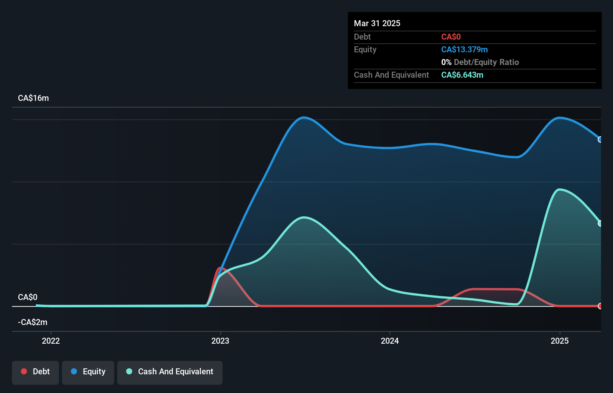Select the Equity endpoint marker on the chart
Viewport: 613px width, 393px height.
pyautogui.click(x=600, y=140)
